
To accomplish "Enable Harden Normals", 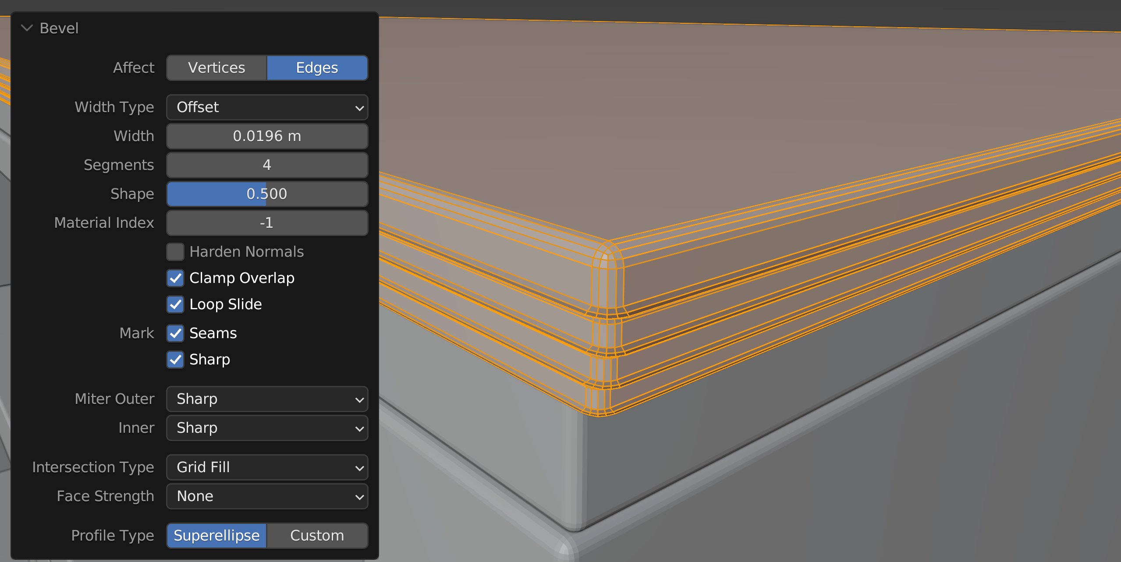I will tap(175, 251).
